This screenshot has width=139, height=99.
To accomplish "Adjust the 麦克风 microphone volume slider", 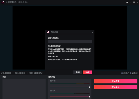I will click(x=70, y=97).
